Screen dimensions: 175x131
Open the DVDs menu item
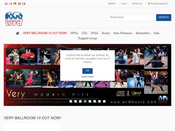[94, 33]
